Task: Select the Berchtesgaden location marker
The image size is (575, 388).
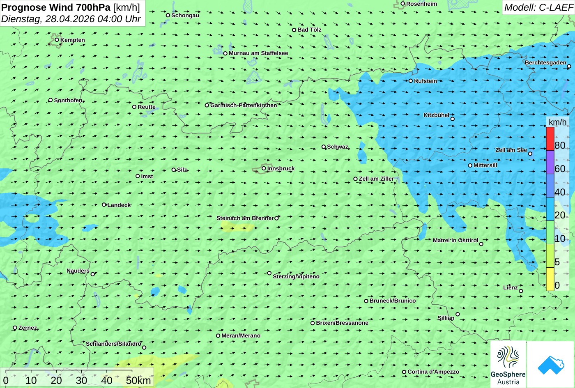Action: click(569, 66)
